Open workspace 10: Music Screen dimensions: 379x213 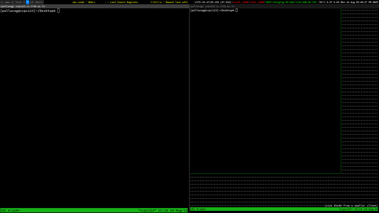pos(36,2)
